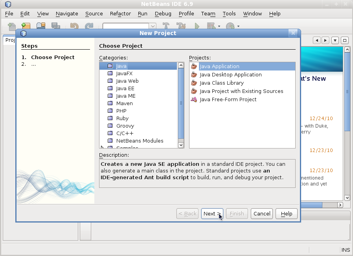Open the dropdown arrow beside the Debug icon
The height and width of the screenshot is (256, 353).
pyautogui.click(x=219, y=26)
